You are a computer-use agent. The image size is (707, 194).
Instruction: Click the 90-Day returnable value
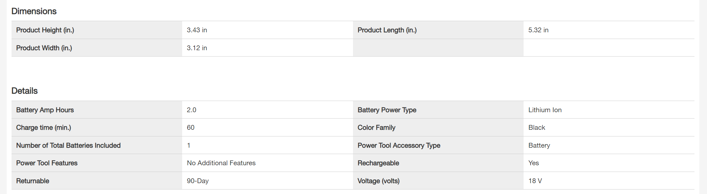coord(198,181)
